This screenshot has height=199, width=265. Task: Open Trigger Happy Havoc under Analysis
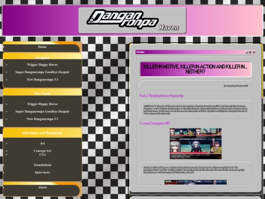coord(42,65)
